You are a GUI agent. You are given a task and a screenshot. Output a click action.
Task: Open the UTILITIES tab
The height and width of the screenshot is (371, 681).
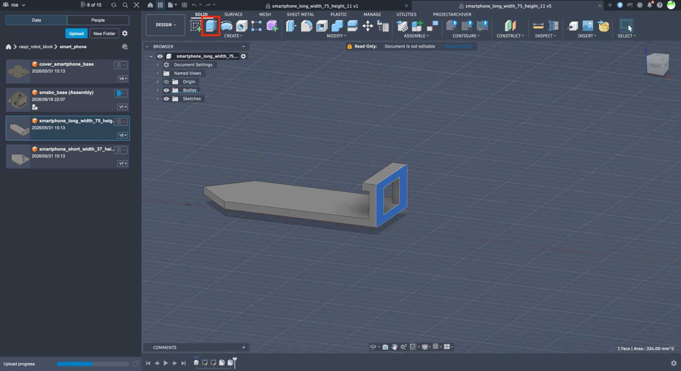coord(406,15)
